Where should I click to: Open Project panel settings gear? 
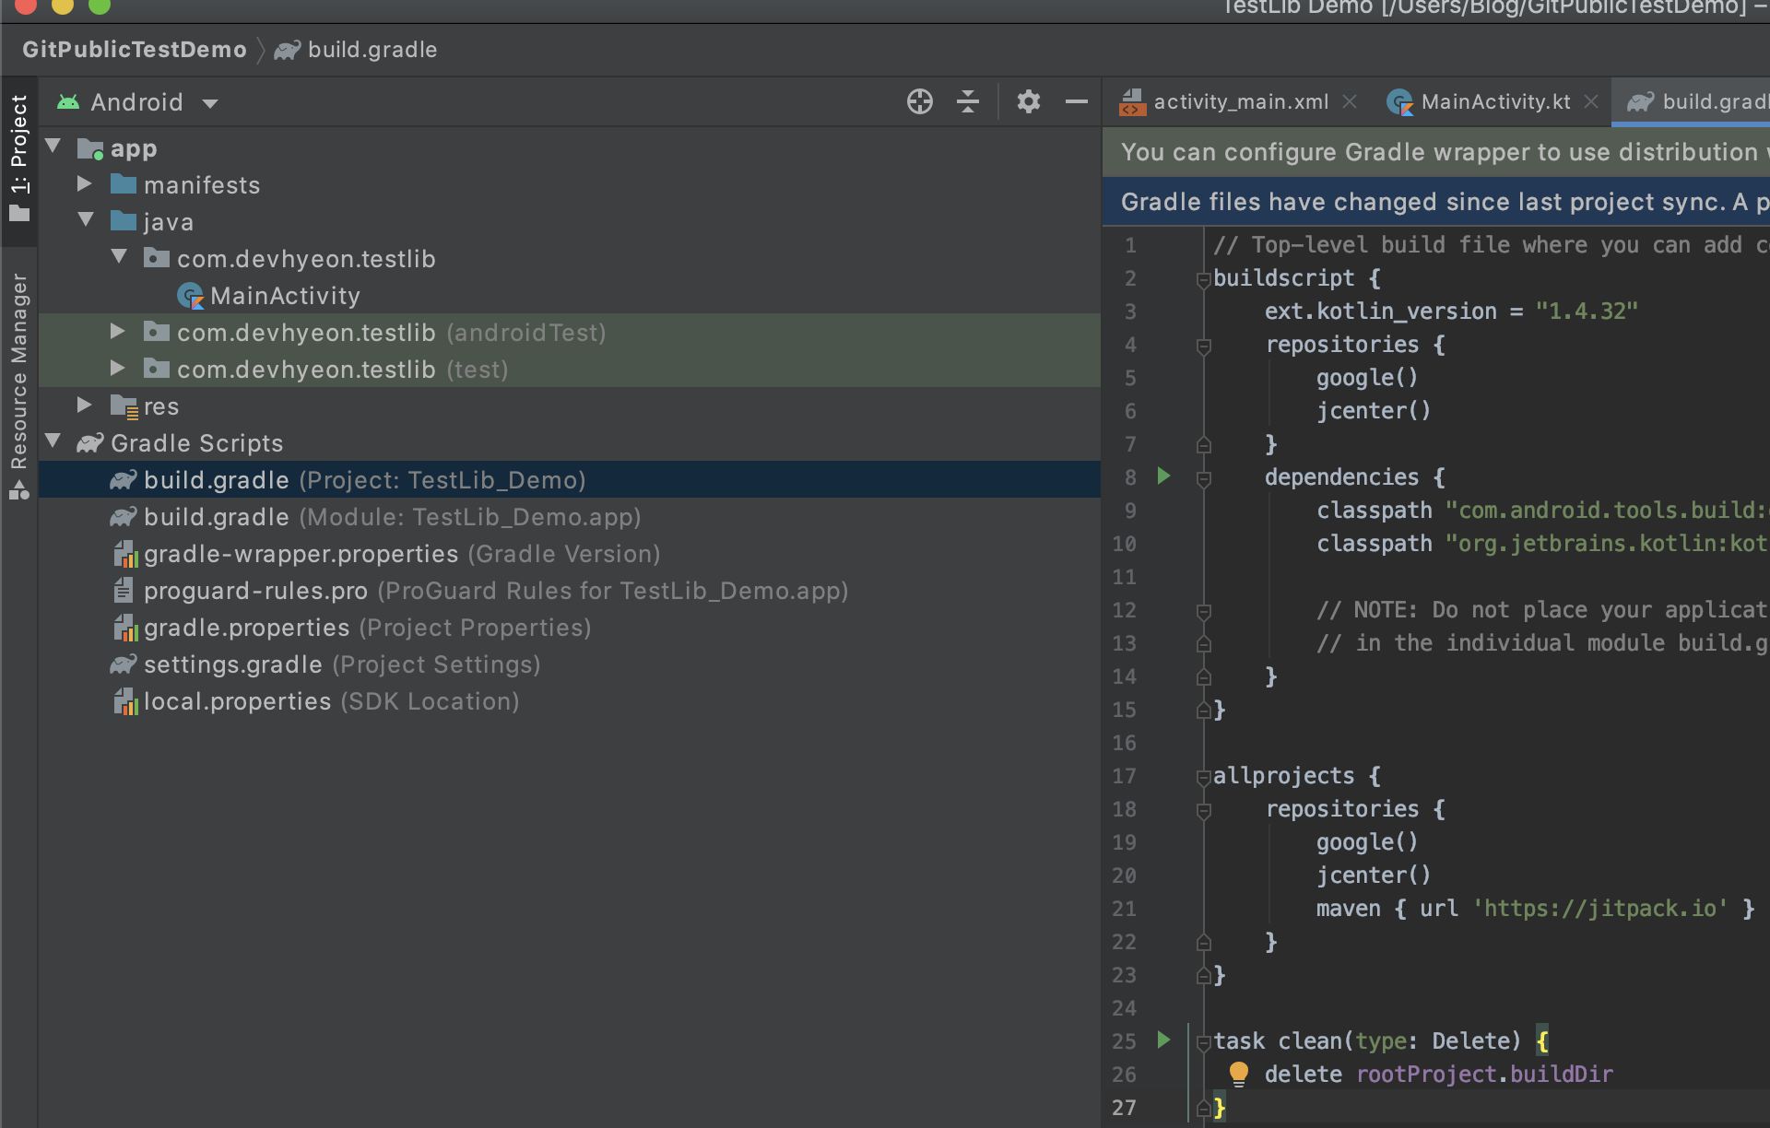click(1028, 101)
